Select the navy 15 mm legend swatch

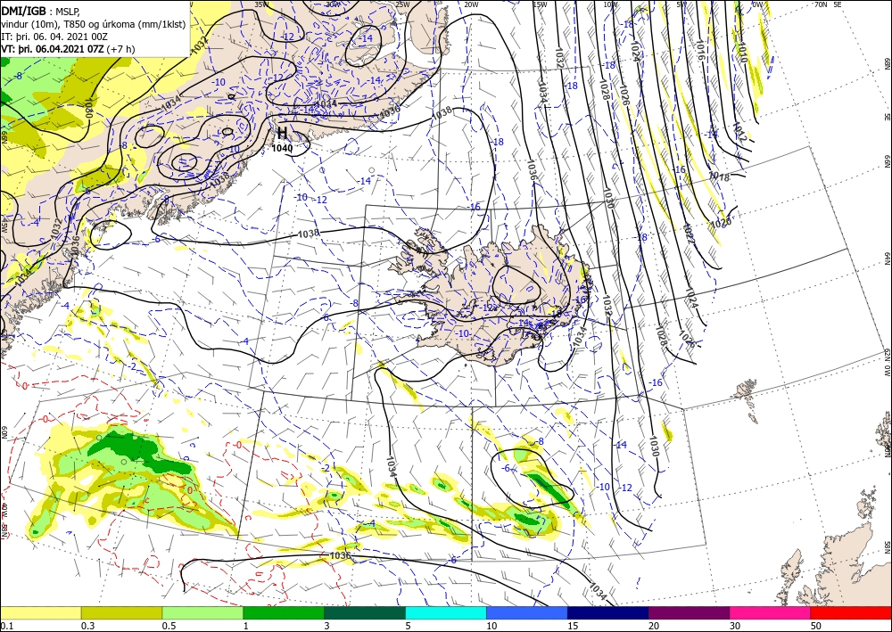(608, 612)
